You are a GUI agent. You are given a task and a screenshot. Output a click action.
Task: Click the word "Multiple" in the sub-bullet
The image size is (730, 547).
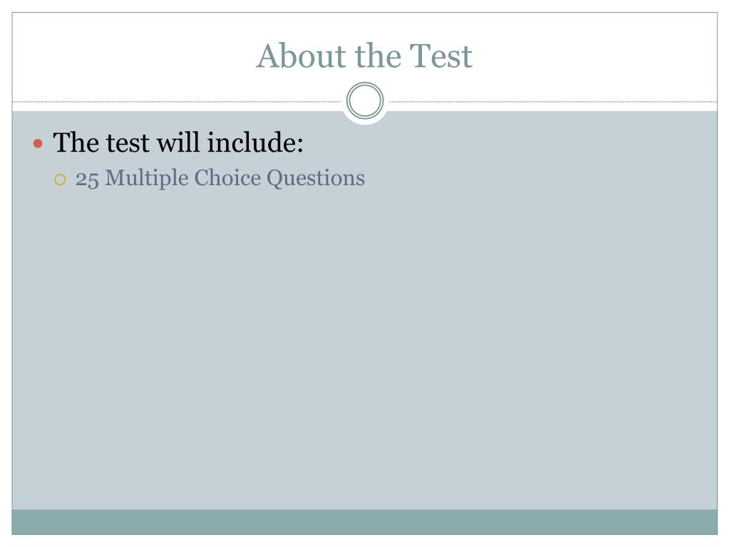click(147, 179)
